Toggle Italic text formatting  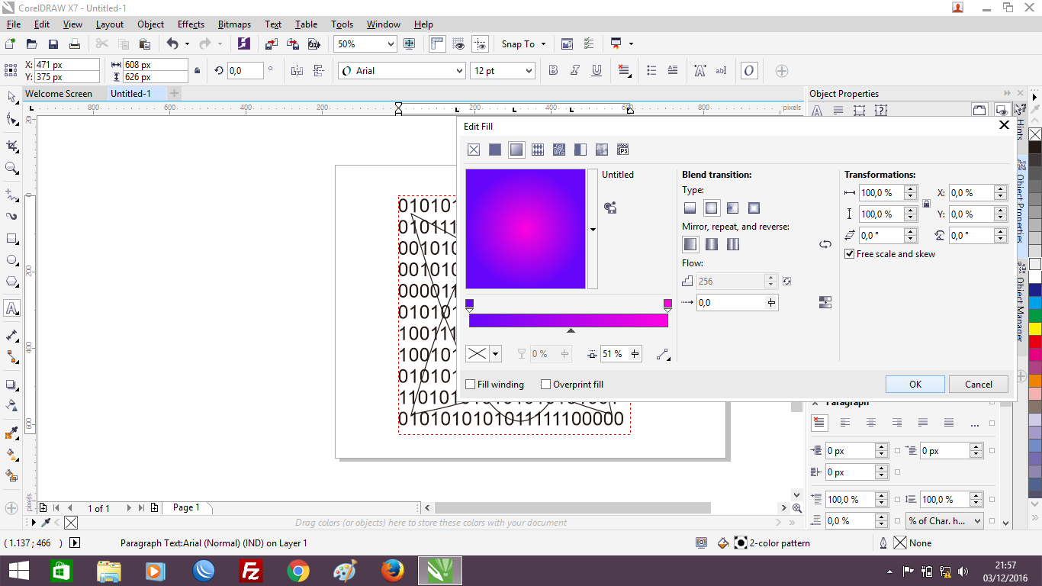(575, 71)
